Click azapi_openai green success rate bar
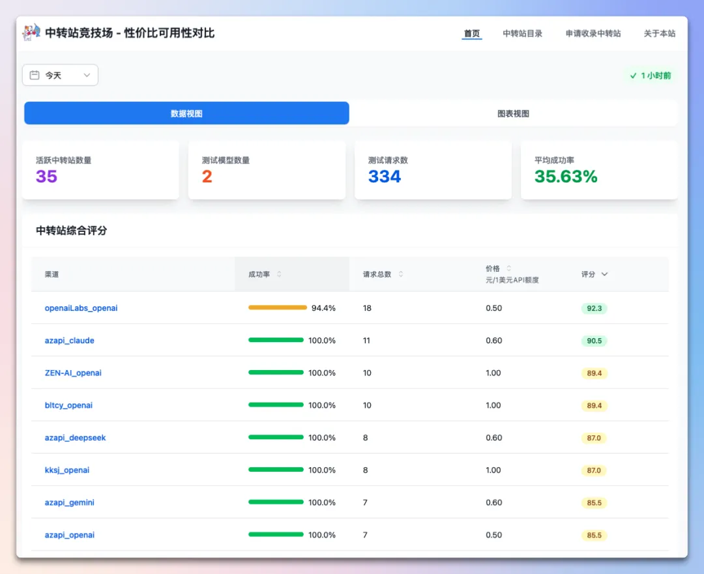The width and height of the screenshot is (704, 574). coord(276,534)
